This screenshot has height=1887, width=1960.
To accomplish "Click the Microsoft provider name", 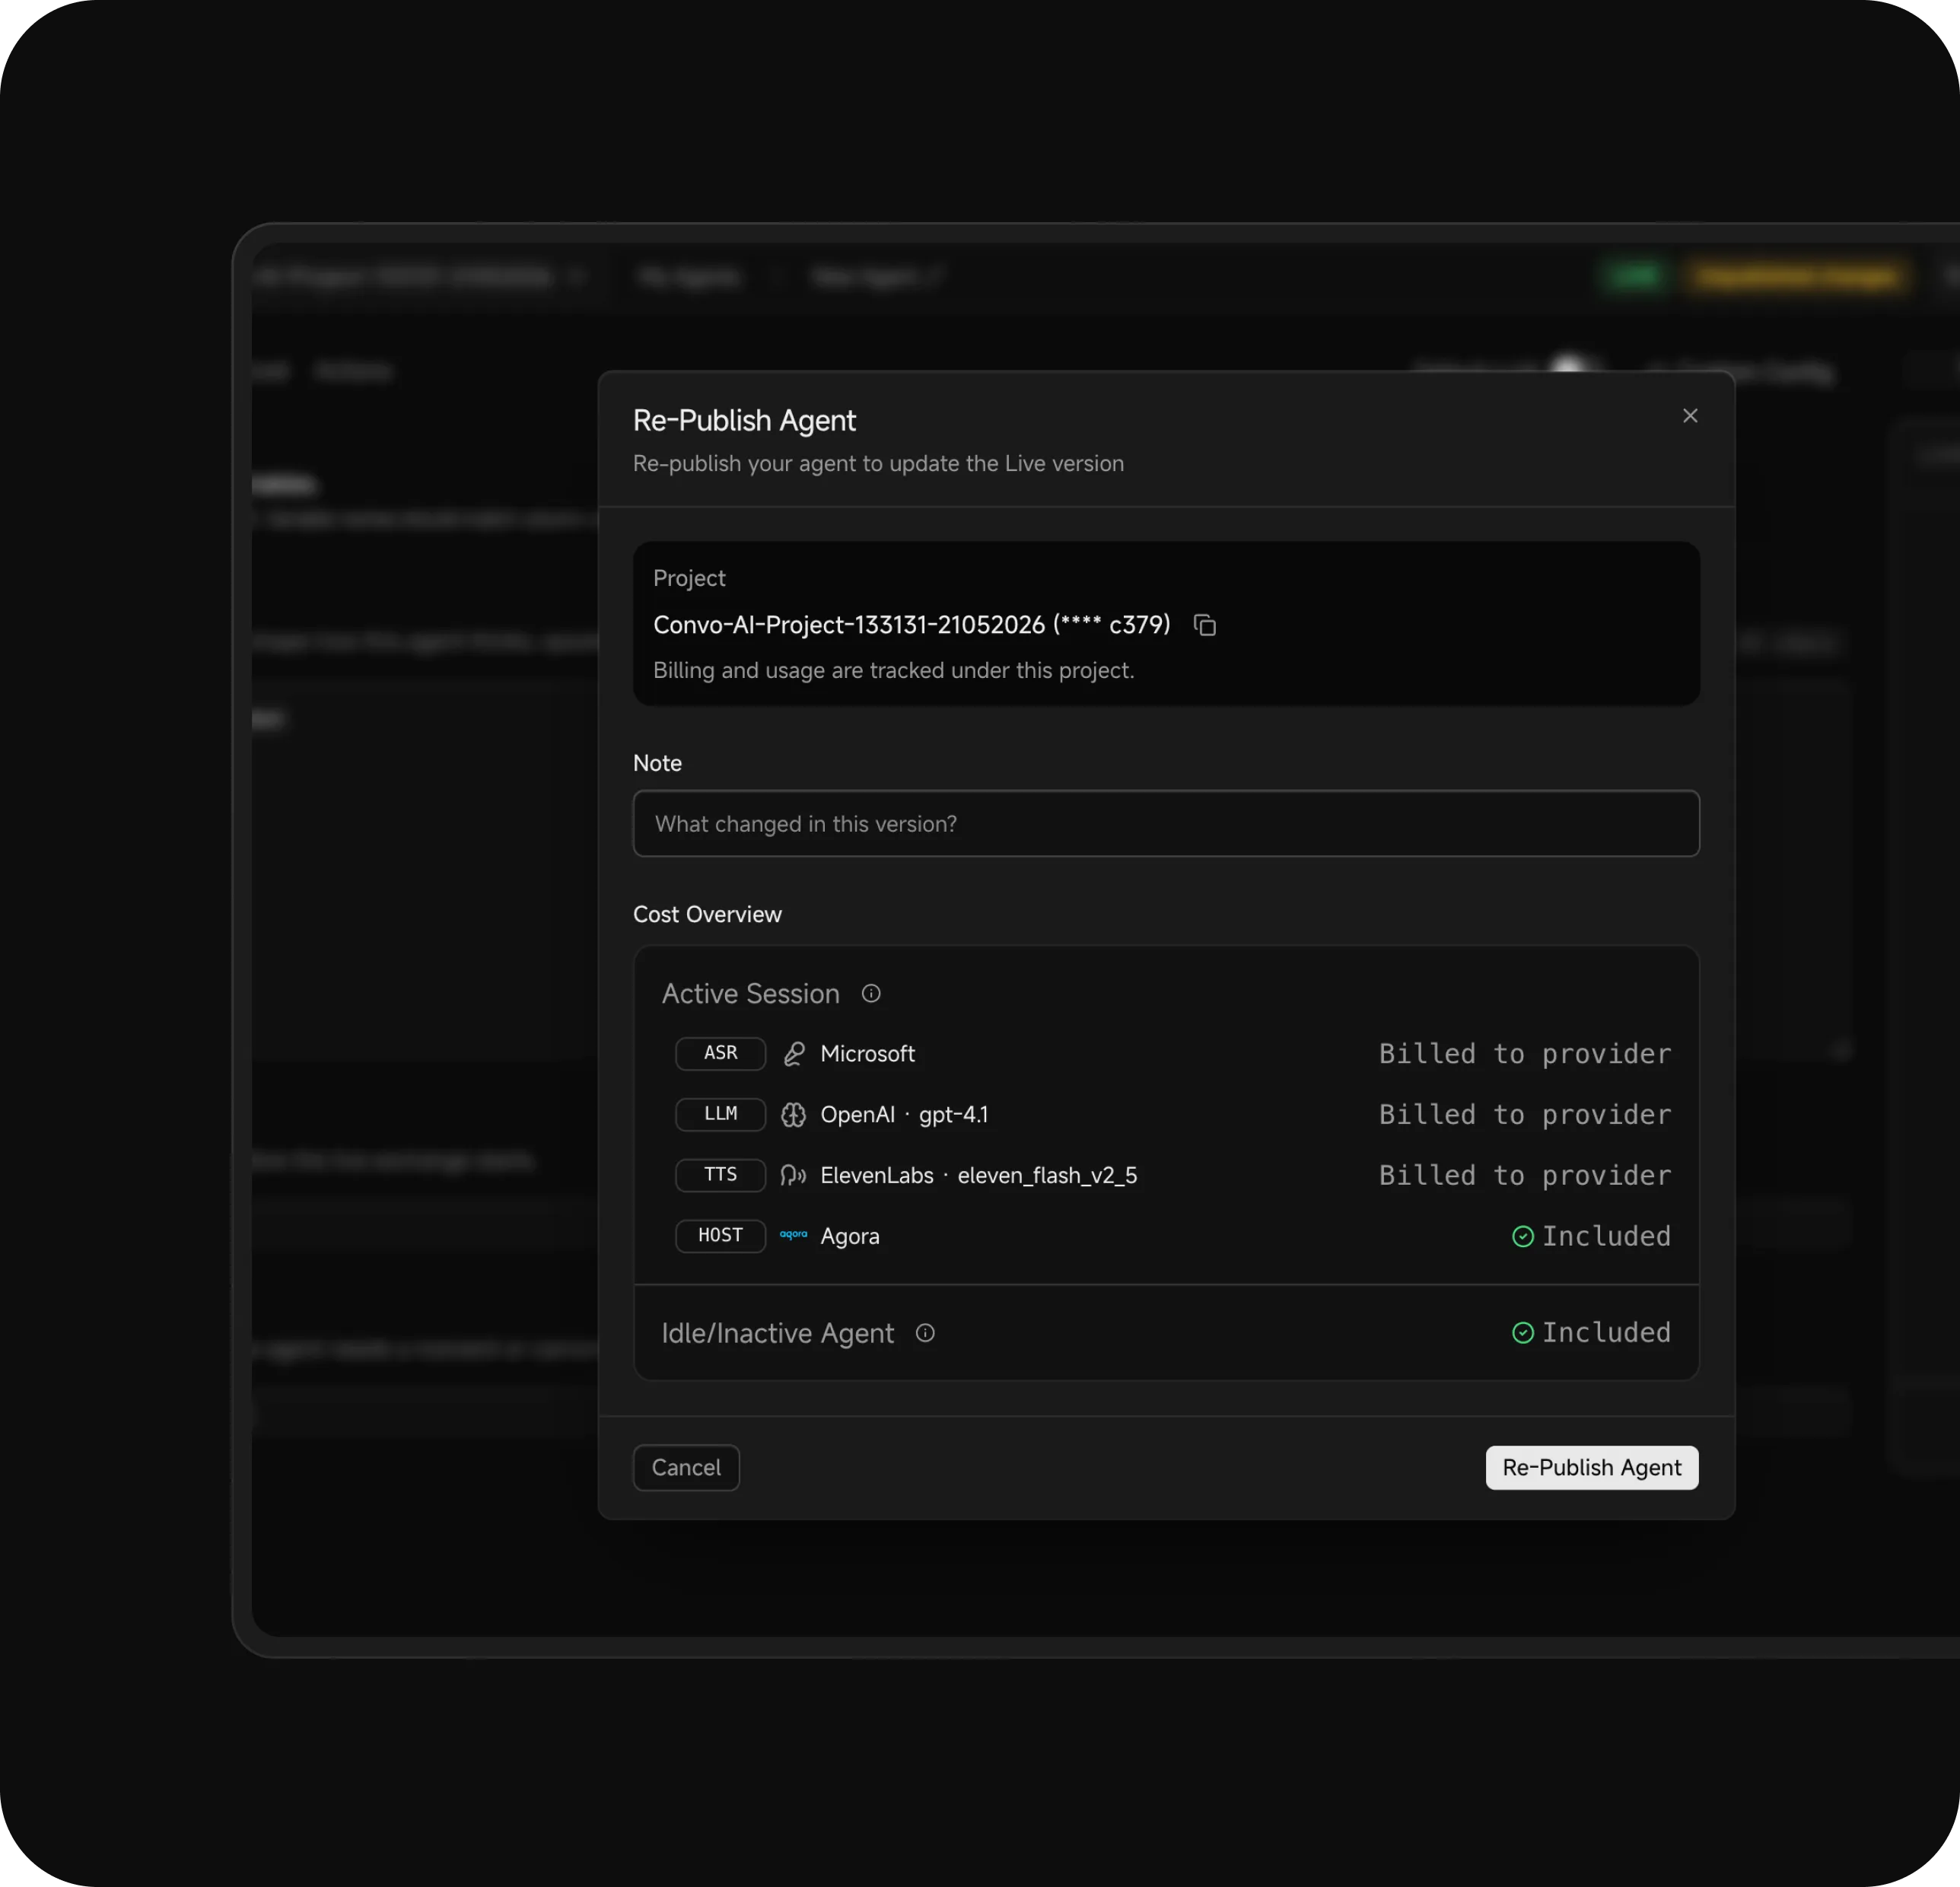I will tap(867, 1054).
